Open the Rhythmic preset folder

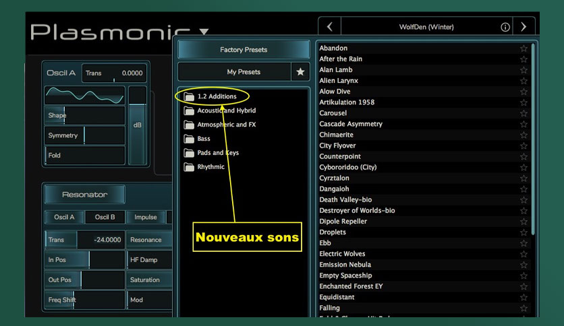(x=204, y=167)
